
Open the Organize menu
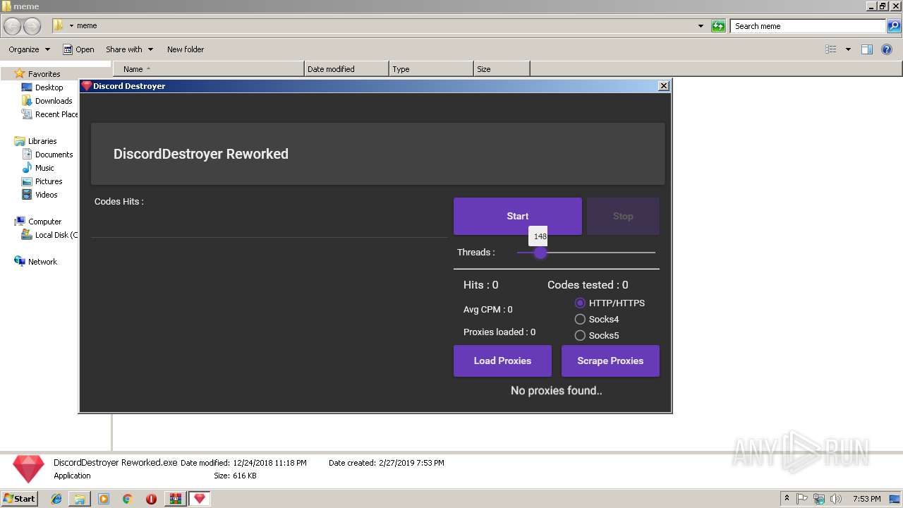click(x=29, y=49)
